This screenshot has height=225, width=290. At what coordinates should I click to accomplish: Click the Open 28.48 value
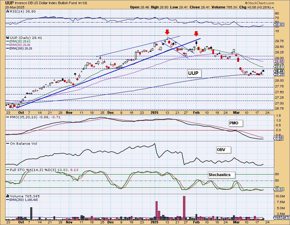pos(139,7)
